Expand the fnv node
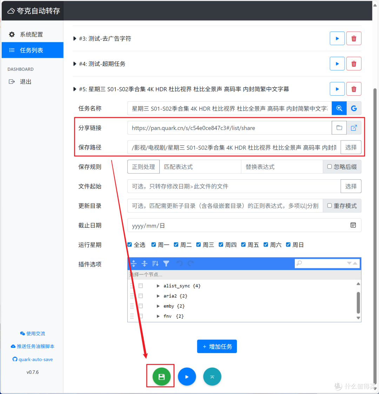This screenshot has width=379, height=394. tap(158, 316)
